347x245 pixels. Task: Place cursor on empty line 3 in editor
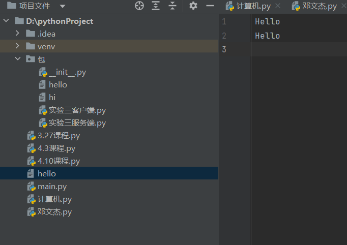tap(295, 49)
